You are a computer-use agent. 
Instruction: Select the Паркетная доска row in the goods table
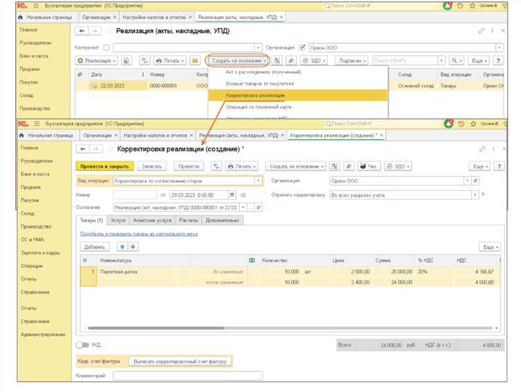point(290,277)
